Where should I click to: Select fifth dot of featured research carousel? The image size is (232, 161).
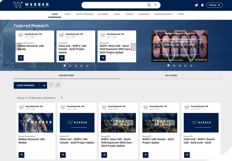pyautogui.click(x=87, y=66)
